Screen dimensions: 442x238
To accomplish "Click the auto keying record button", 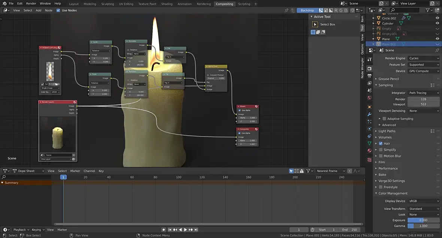I will click(163, 230).
